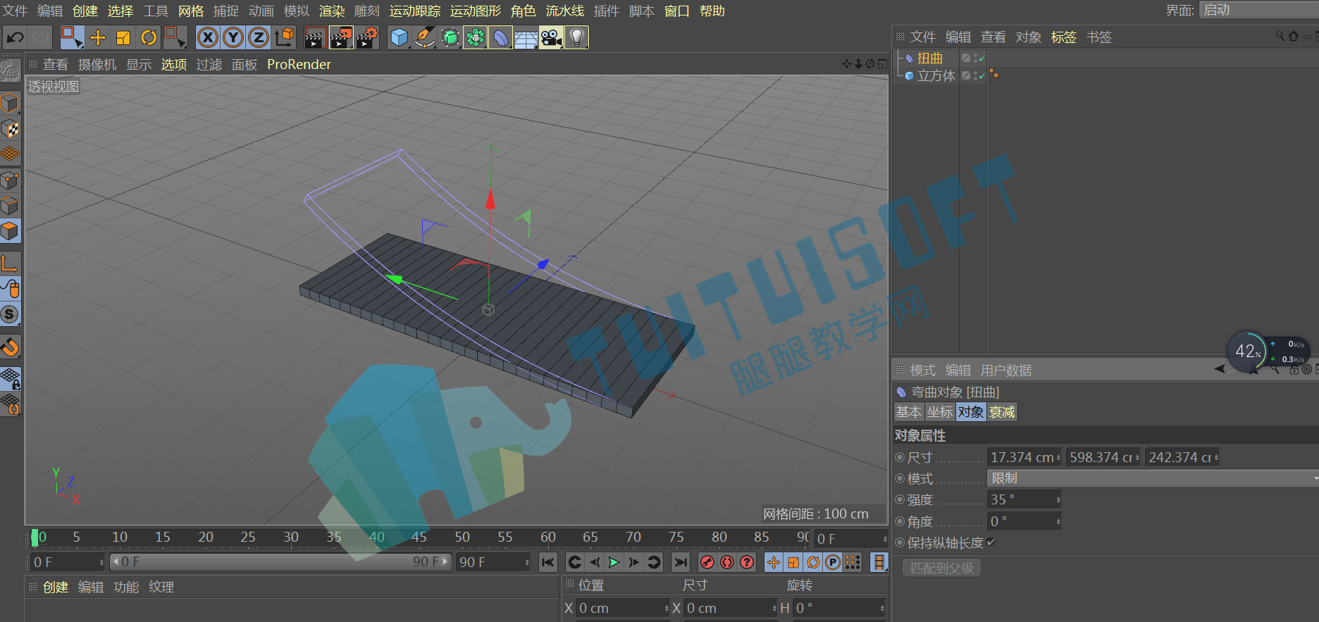The image size is (1319, 622).
Task: Select the Move tool icon
Action: click(98, 37)
